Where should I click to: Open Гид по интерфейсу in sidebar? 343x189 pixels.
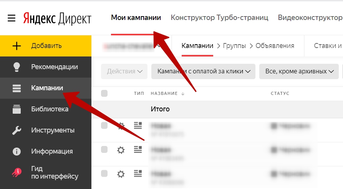click(x=46, y=172)
